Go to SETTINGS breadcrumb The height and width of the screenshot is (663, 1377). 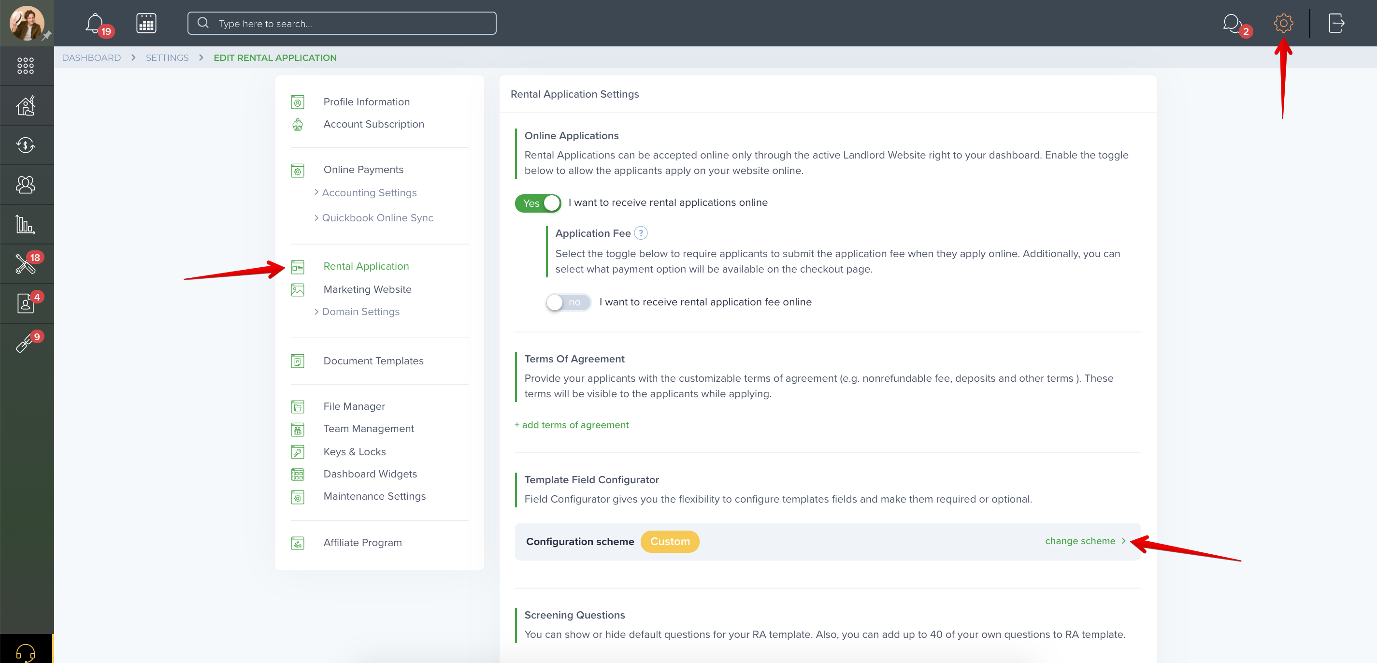click(x=167, y=58)
